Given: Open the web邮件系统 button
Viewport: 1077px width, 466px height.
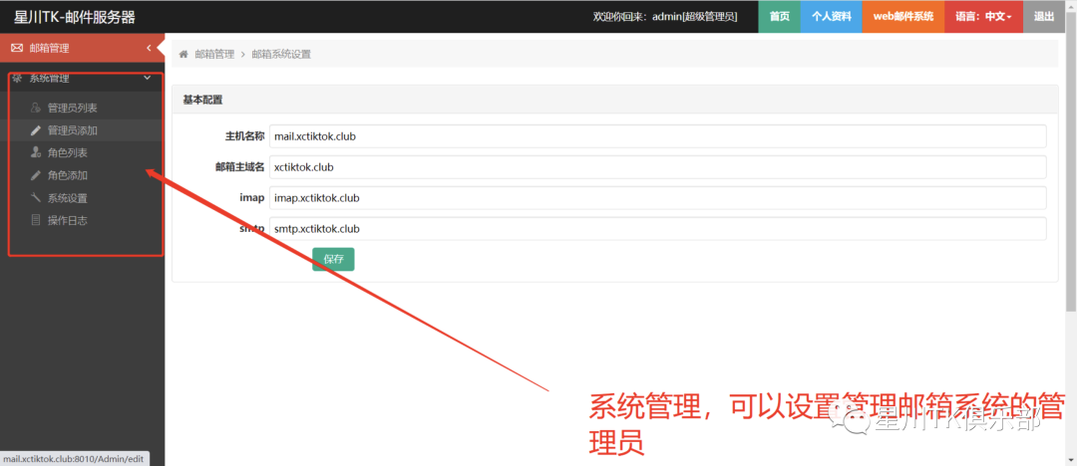Looking at the screenshot, I should [x=903, y=17].
